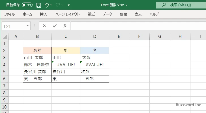Select the 名 header cell
Screen dimensions: 206x113
click(95, 51)
